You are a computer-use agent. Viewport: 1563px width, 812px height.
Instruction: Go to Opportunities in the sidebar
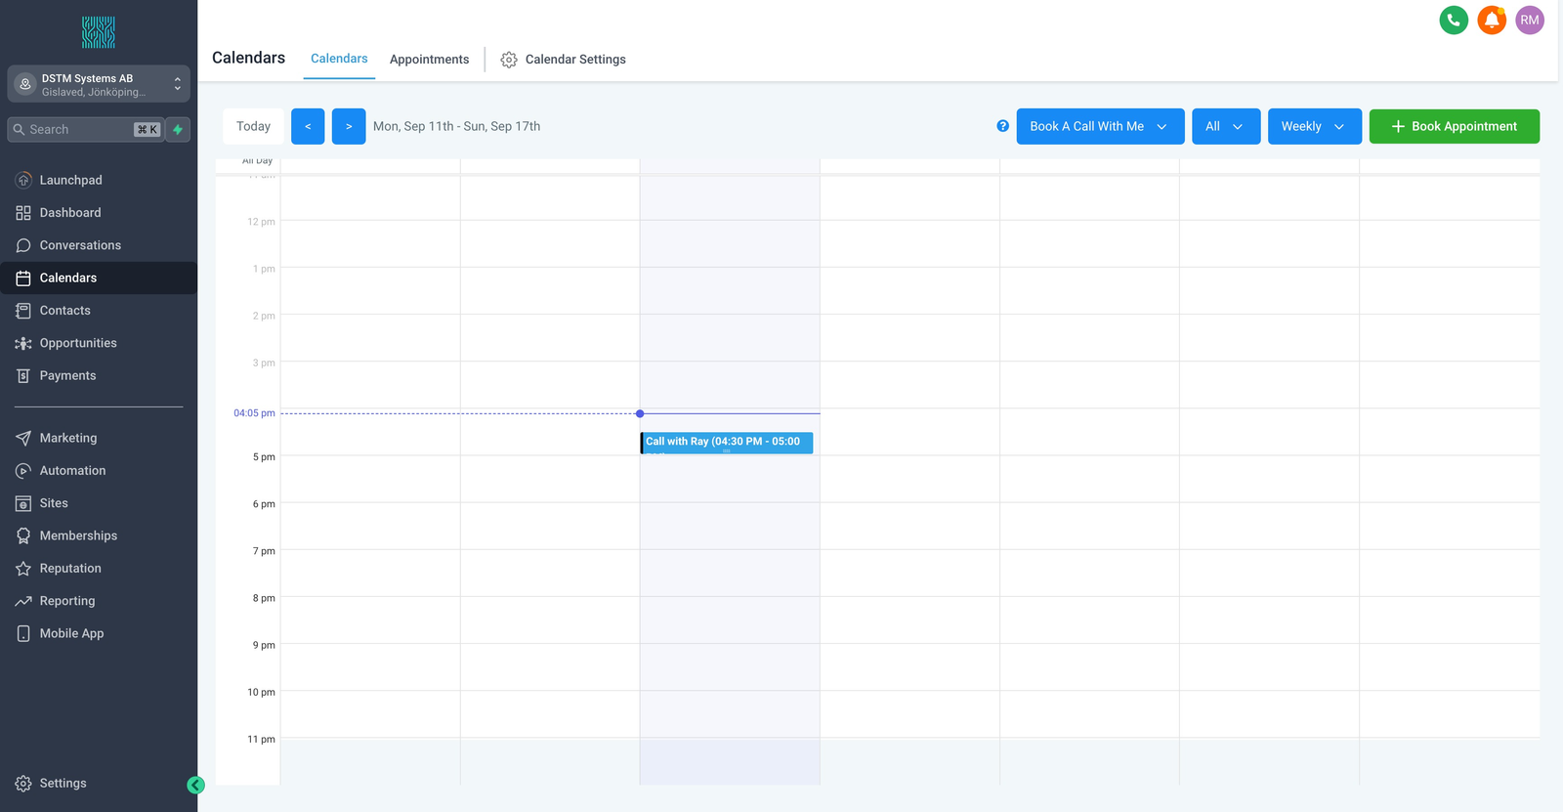[x=78, y=343]
